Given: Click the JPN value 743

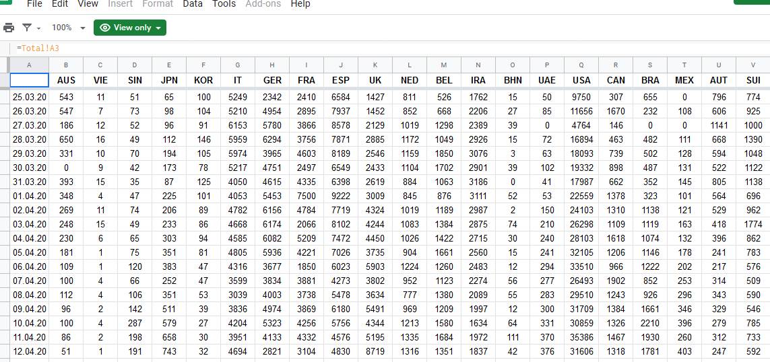Looking at the screenshot, I should (x=169, y=352).
